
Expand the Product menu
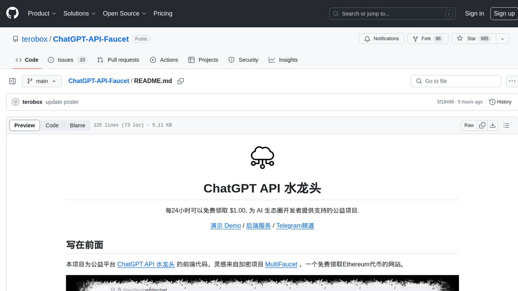click(x=42, y=13)
